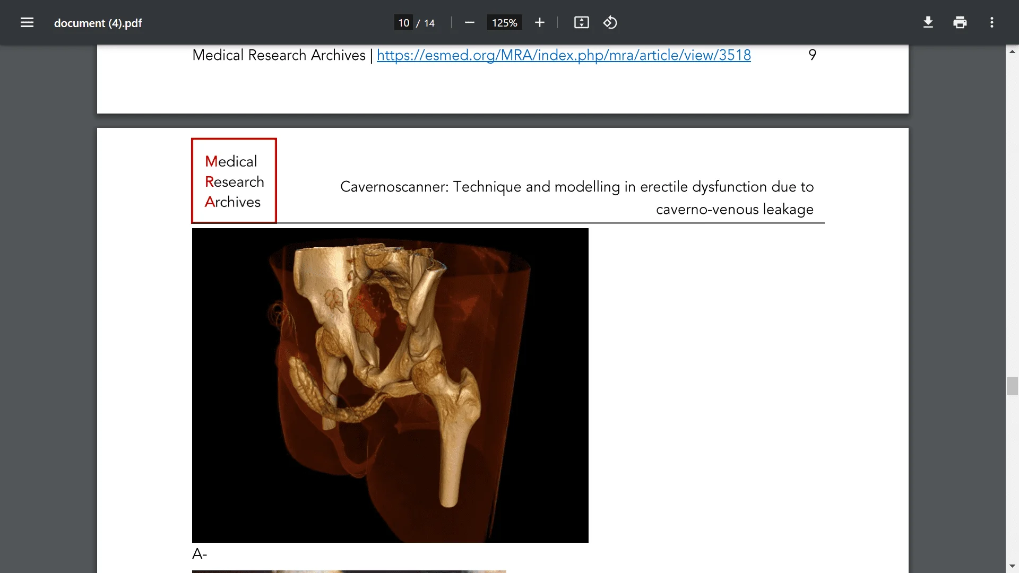Print the document
Screen dimensions: 1019x573
(x=960, y=22)
